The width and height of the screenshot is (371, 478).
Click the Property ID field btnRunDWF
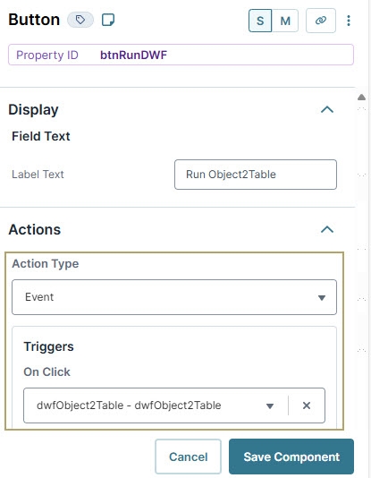[181, 55]
